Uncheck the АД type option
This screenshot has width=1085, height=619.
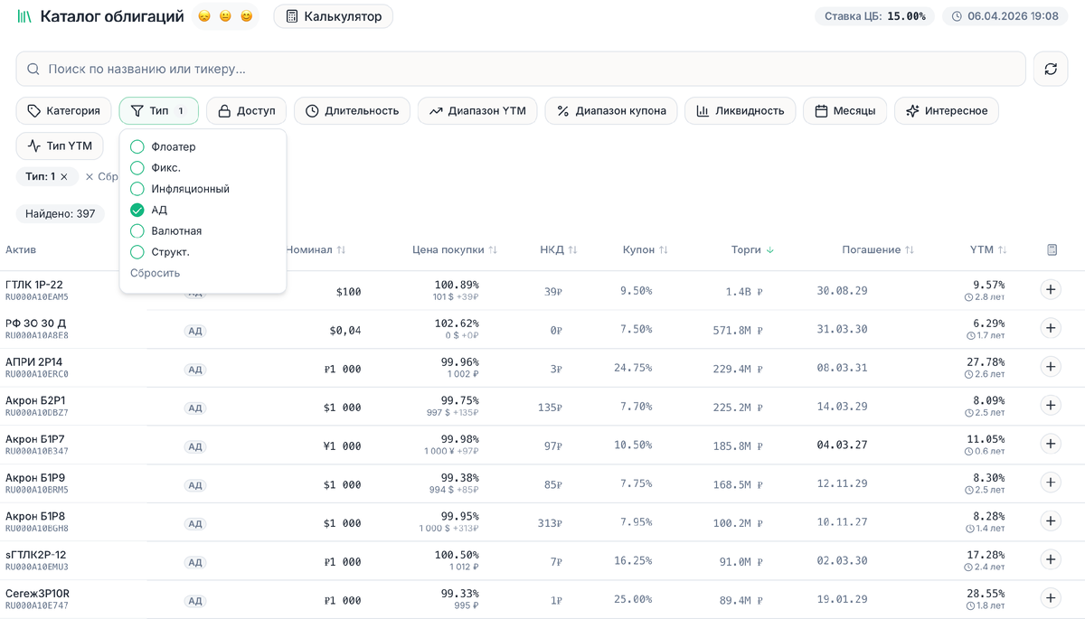coord(137,210)
